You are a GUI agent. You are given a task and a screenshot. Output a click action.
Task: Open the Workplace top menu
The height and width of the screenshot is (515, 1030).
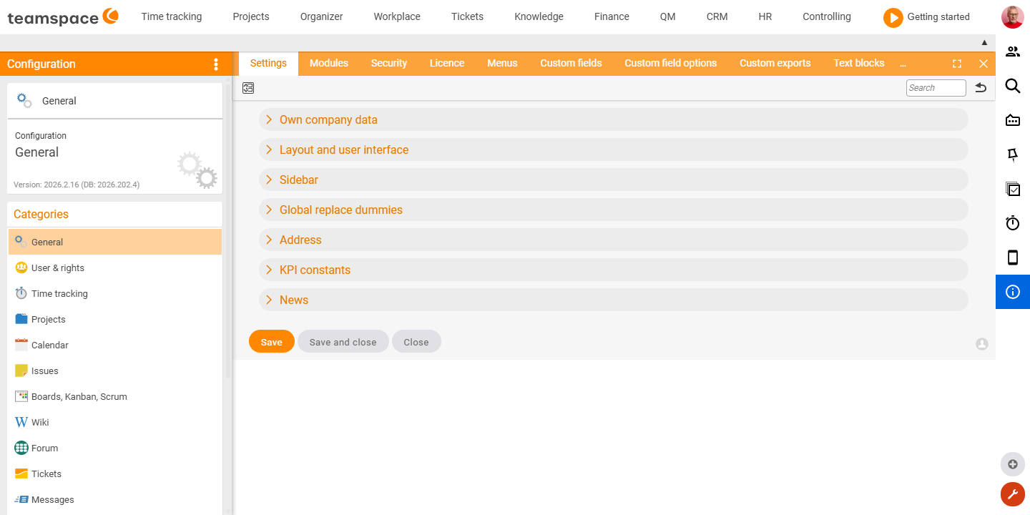click(x=397, y=16)
